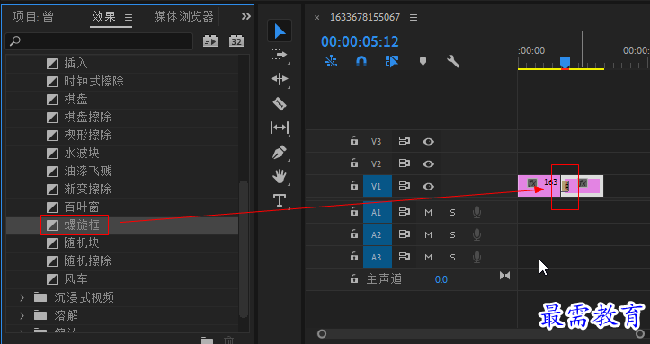Click the accelerated effects filter icon
Screen dimensions: 650x344
point(210,41)
